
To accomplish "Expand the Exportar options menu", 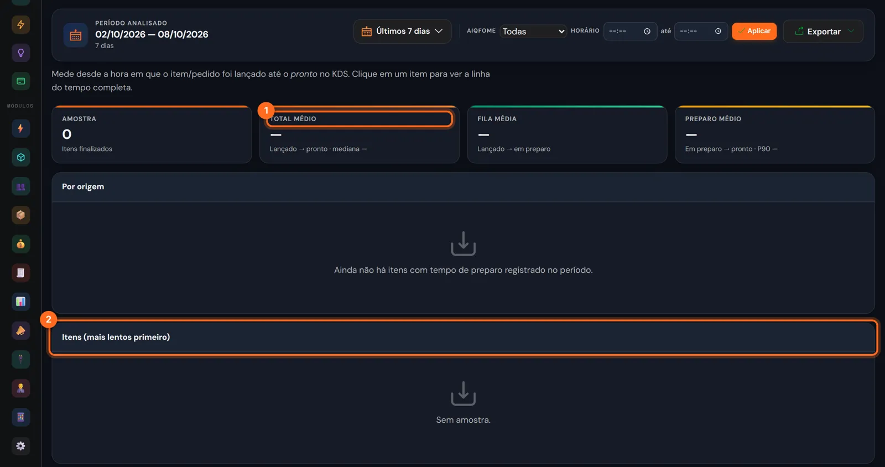I will [x=823, y=32].
